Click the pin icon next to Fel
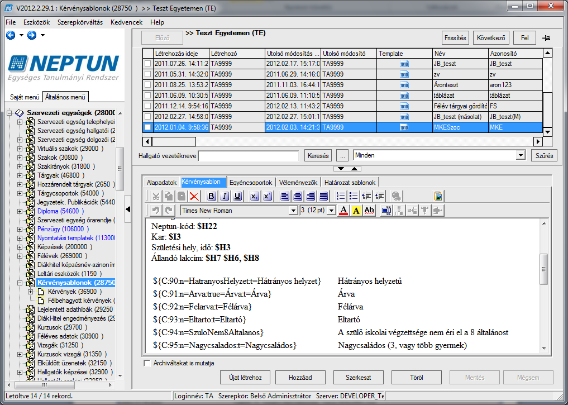568x405 pixels. pos(546,38)
